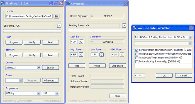This screenshot has height=104, width=195.
Task: Expand the USBtiny programmer dropdown
Action: pyautogui.click(x=39, y=93)
